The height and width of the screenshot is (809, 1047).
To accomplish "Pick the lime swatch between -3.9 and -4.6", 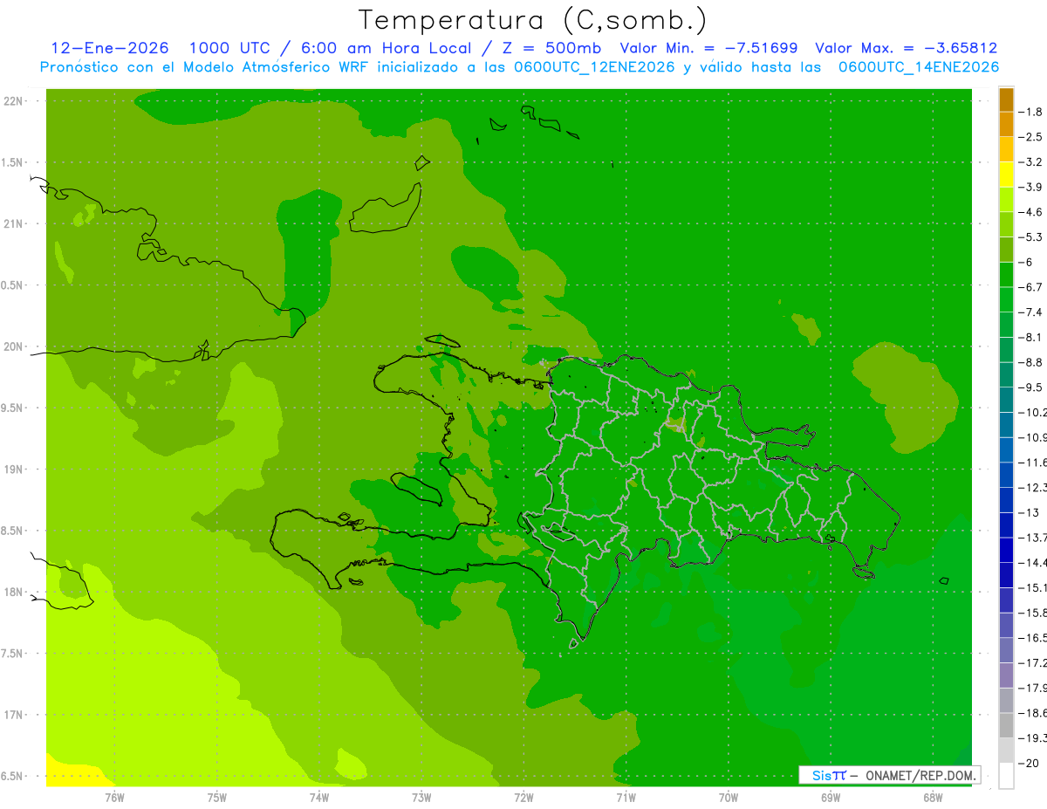I will (1006, 200).
